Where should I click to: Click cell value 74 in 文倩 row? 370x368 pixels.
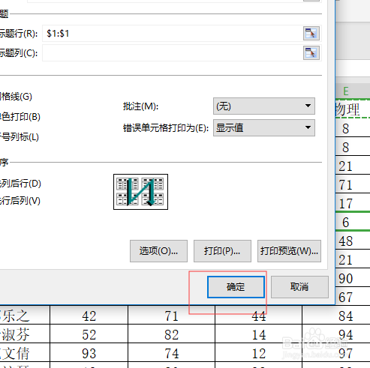click(x=171, y=353)
